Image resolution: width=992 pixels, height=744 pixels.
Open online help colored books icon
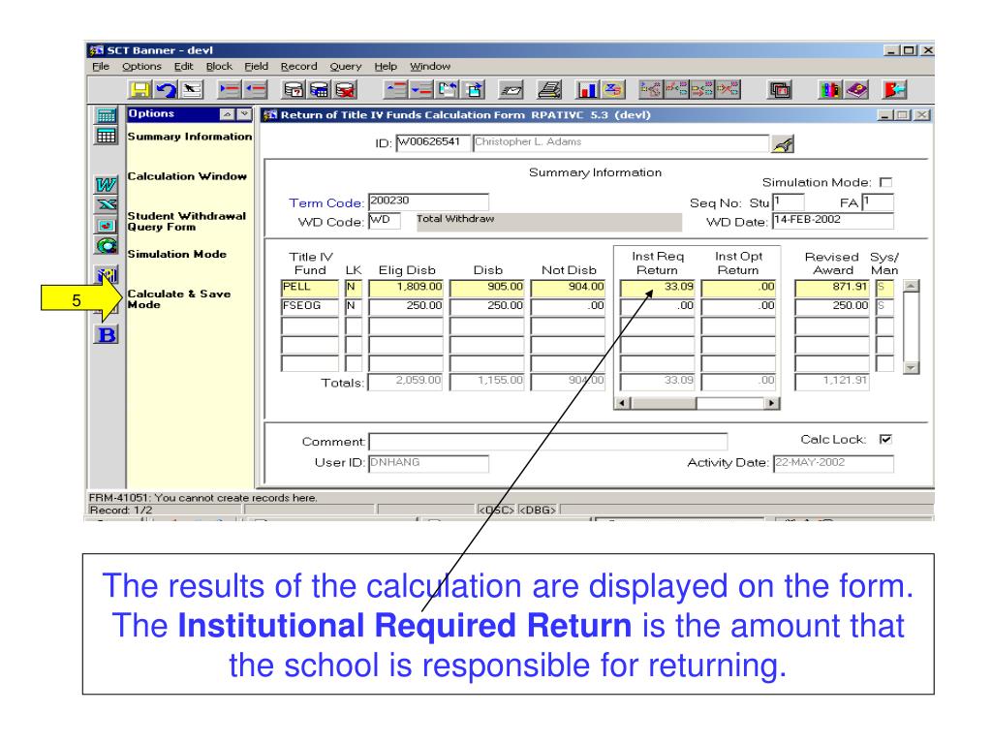[x=829, y=90]
